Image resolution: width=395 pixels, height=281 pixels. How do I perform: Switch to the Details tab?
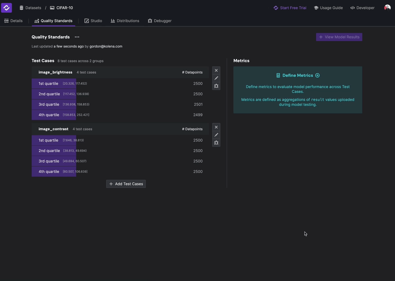pos(13,21)
